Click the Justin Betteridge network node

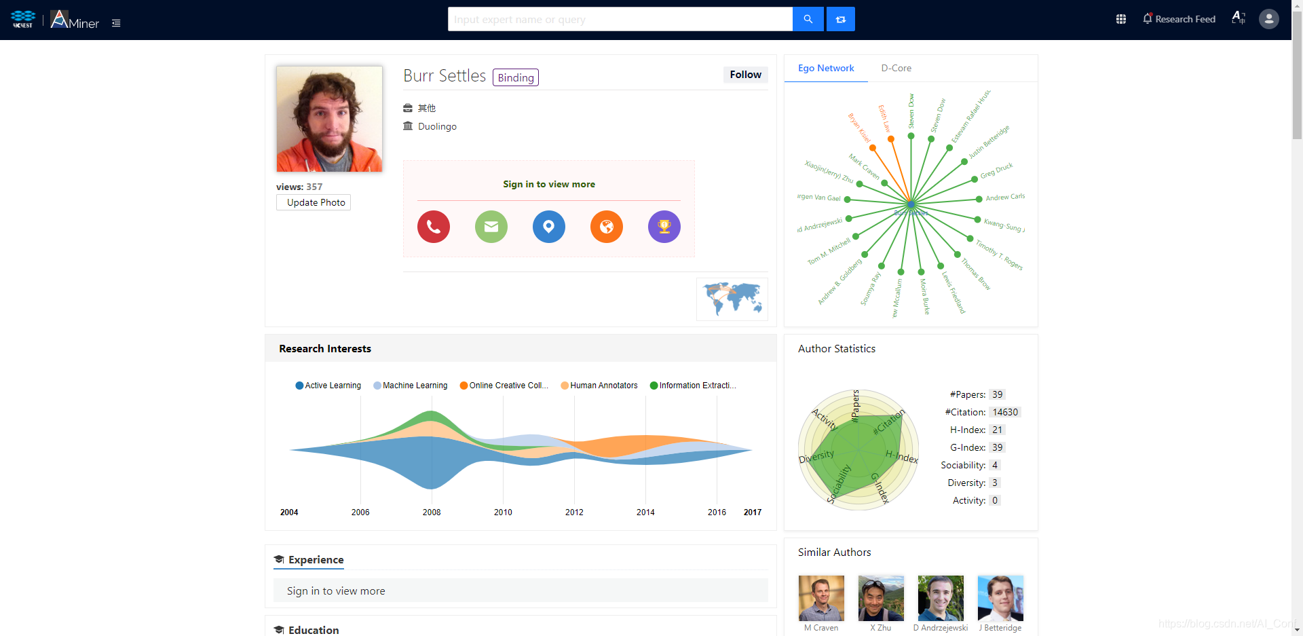(x=964, y=162)
